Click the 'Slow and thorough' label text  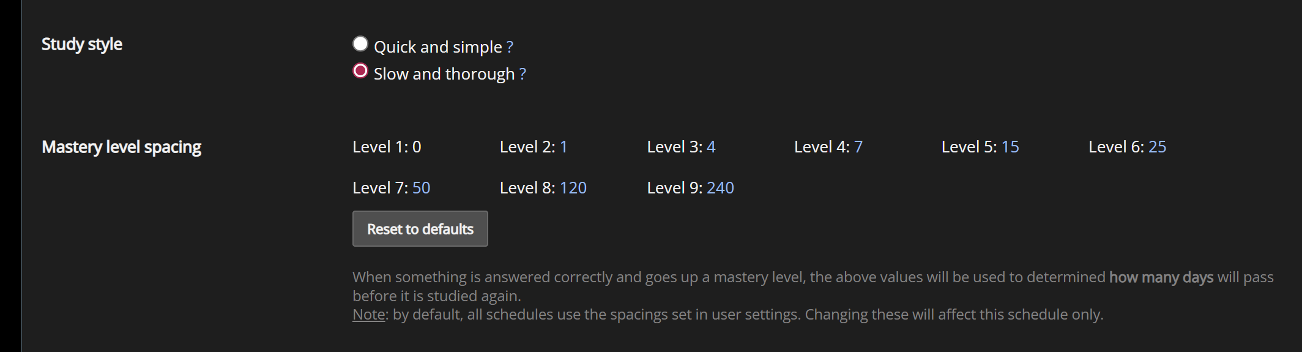[x=444, y=74]
